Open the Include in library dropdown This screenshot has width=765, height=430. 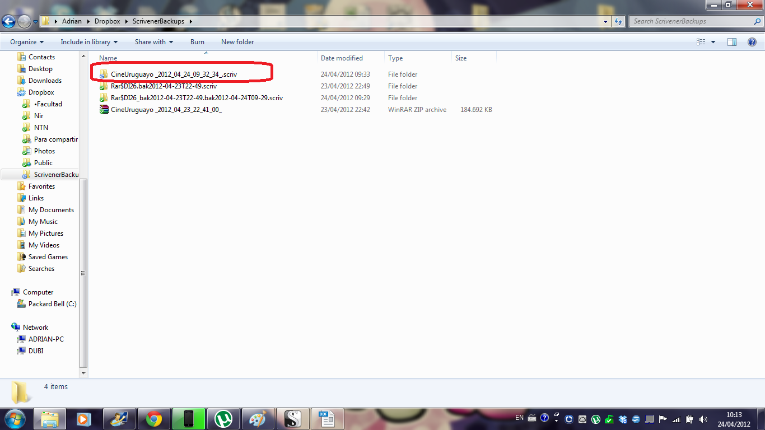[x=89, y=42]
